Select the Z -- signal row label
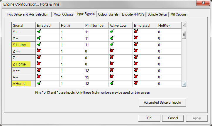Image resolution: width=212 pixels, height=126 pixels. click(24, 58)
